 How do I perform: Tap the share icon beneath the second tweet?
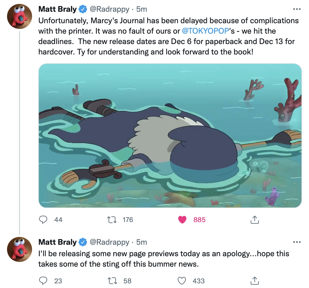pos(254,281)
